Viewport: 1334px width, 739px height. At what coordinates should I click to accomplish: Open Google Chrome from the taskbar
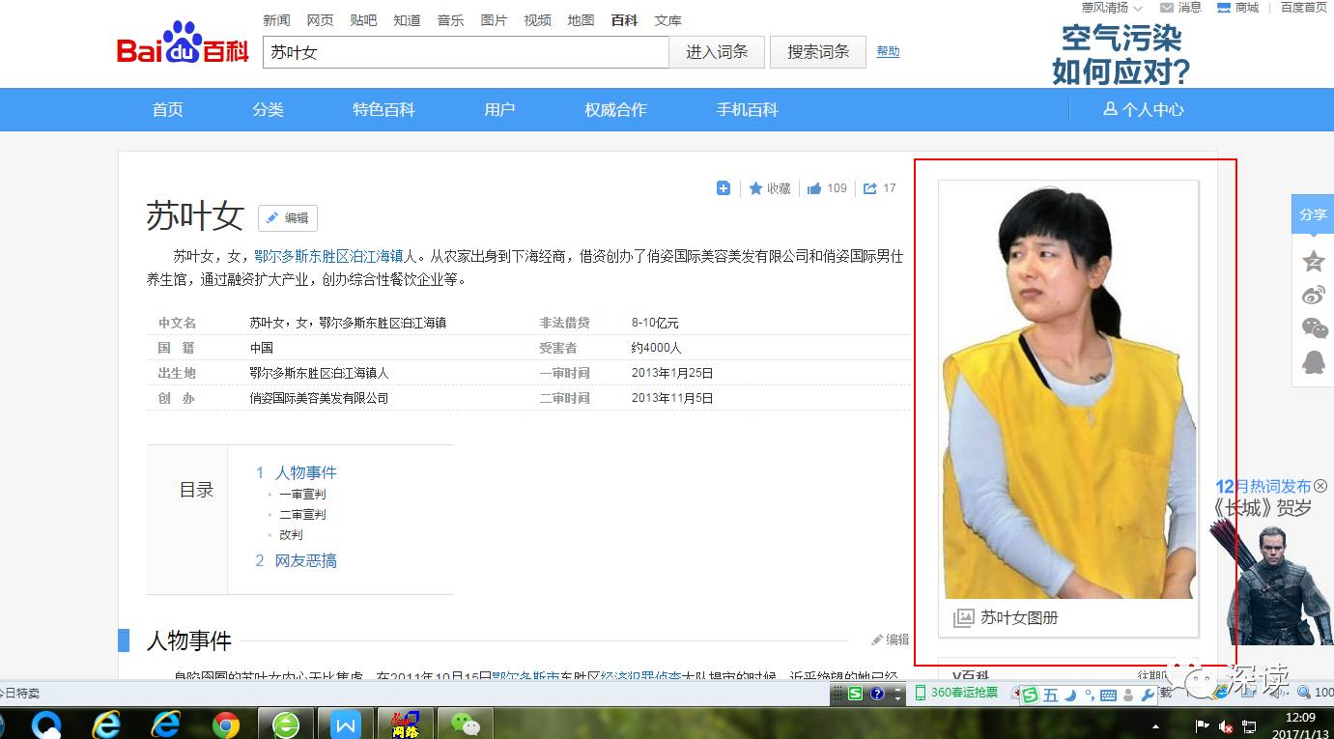point(226,724)
